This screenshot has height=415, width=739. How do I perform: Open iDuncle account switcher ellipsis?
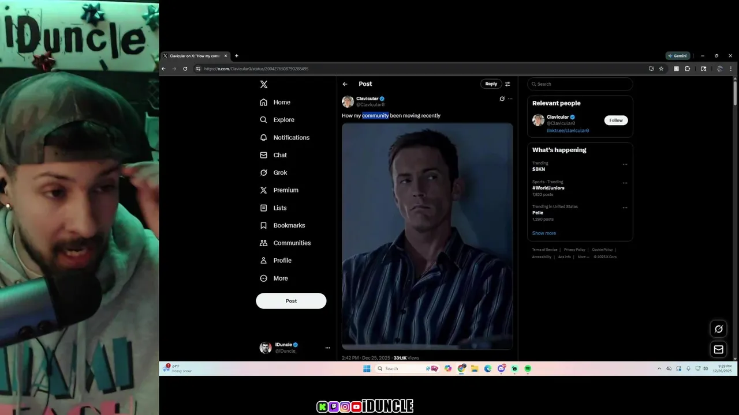(327, 348)
